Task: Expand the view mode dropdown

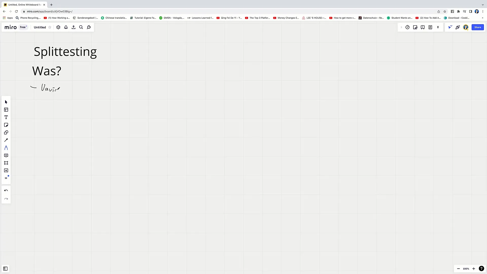Action: (x=438, y=27)
